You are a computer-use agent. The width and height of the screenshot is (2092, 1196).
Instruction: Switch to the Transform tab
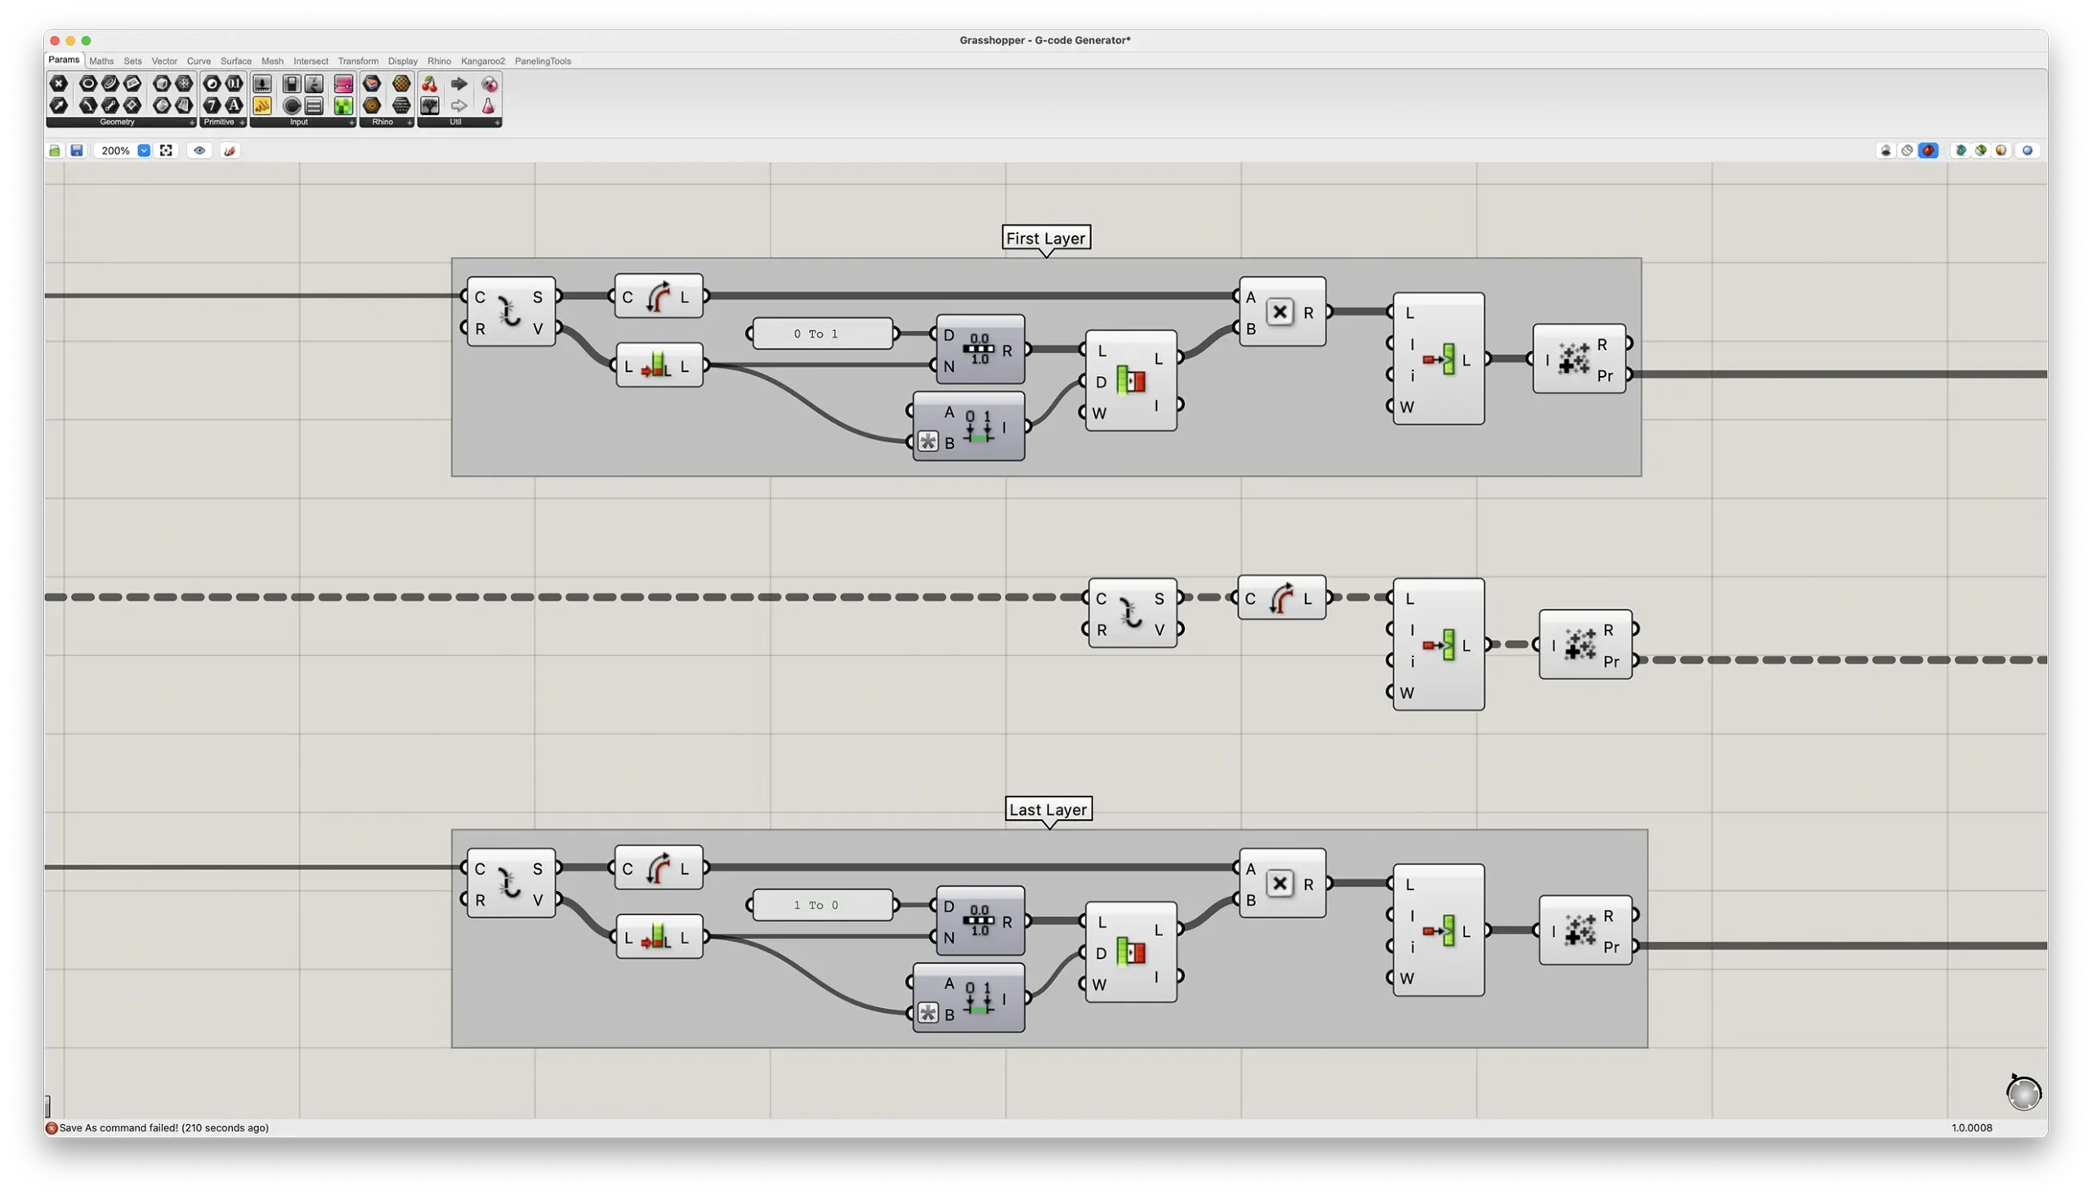(x=358, y=60)
